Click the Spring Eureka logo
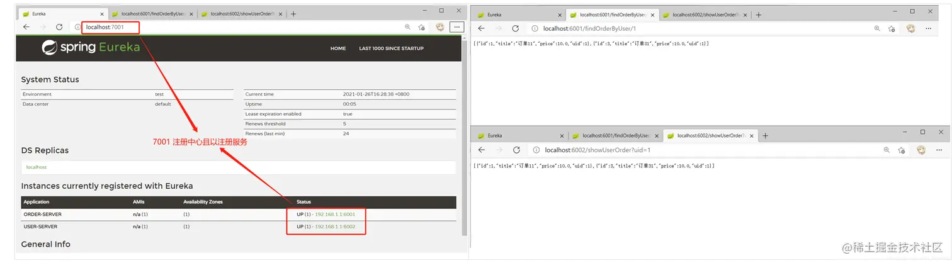 [91, 47]
